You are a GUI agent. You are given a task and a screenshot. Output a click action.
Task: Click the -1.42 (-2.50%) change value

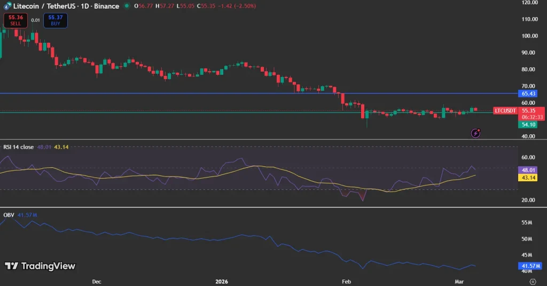(x=237, y=6)
